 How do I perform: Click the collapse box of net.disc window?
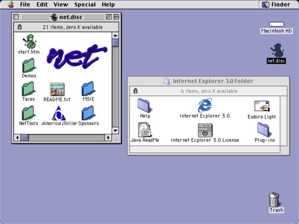(116, 17)
